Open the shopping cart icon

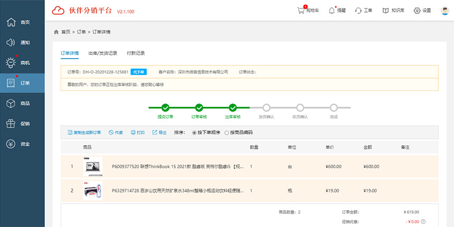coord(301,11)
